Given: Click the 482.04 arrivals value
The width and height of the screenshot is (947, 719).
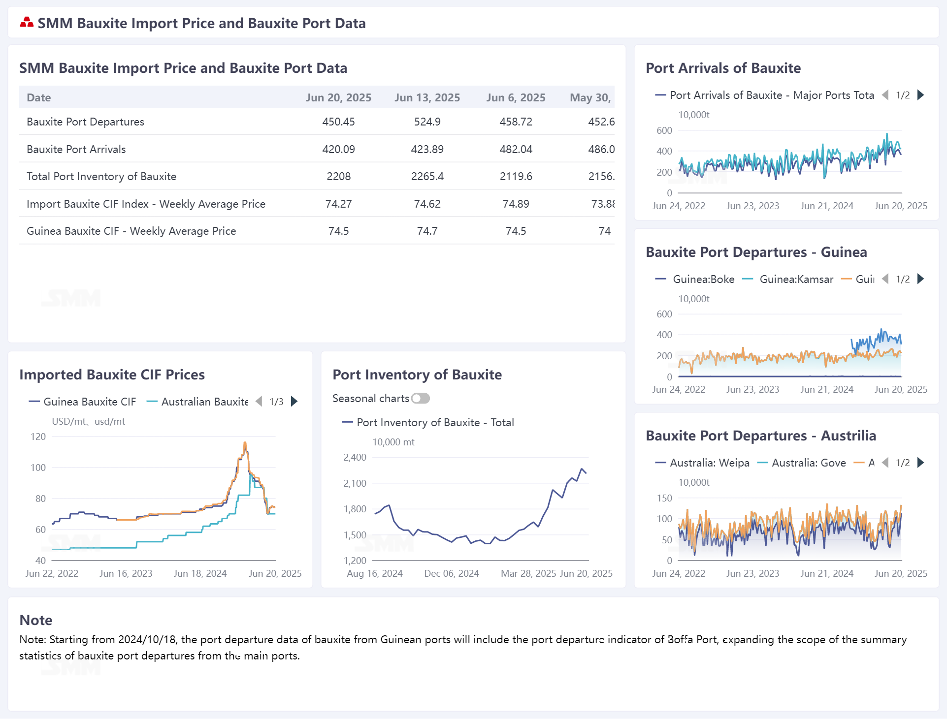Looking at the screenshot, I should [516, 149].
